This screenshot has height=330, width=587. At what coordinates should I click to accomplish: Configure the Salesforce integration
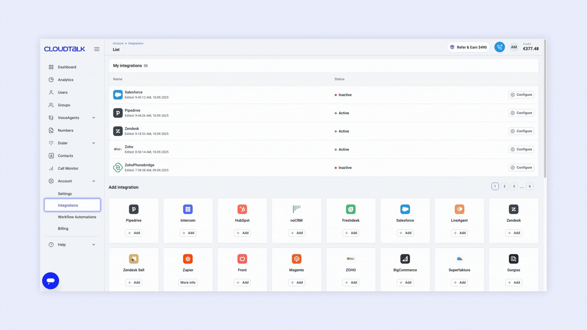coord(521,95)
